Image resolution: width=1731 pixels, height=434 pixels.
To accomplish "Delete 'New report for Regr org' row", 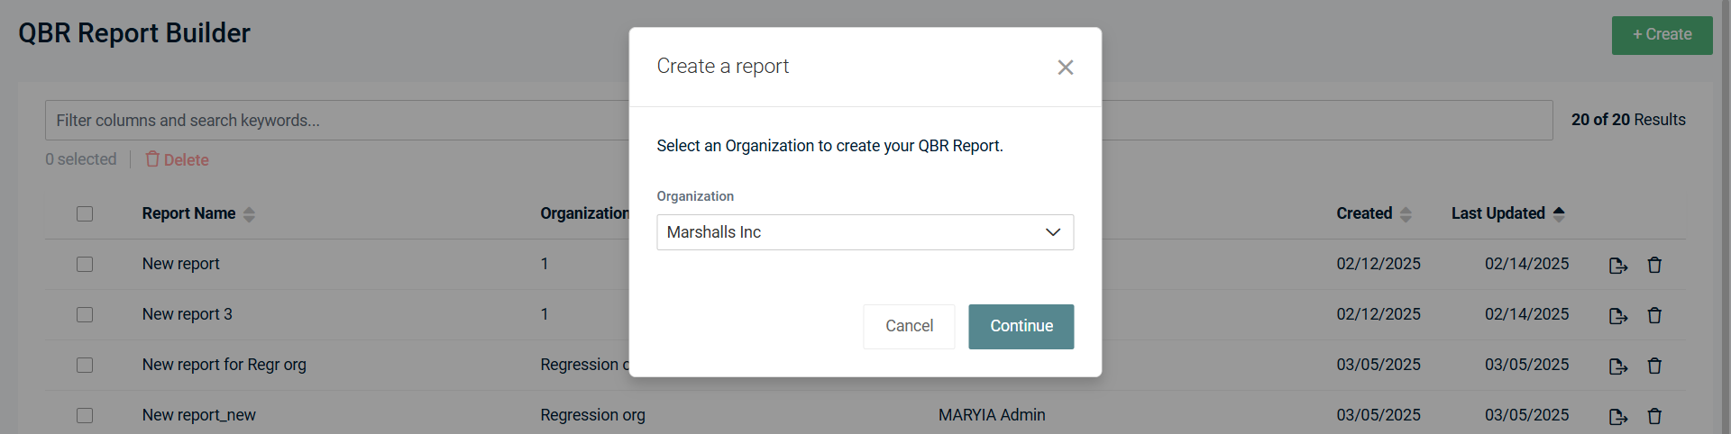I will 1653,366.
